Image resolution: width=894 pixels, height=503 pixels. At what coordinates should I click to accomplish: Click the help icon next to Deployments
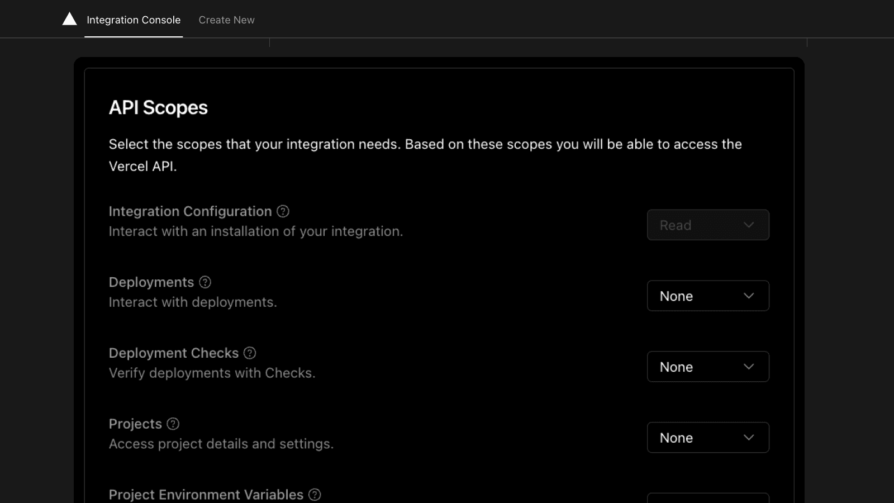pos(205,282)
